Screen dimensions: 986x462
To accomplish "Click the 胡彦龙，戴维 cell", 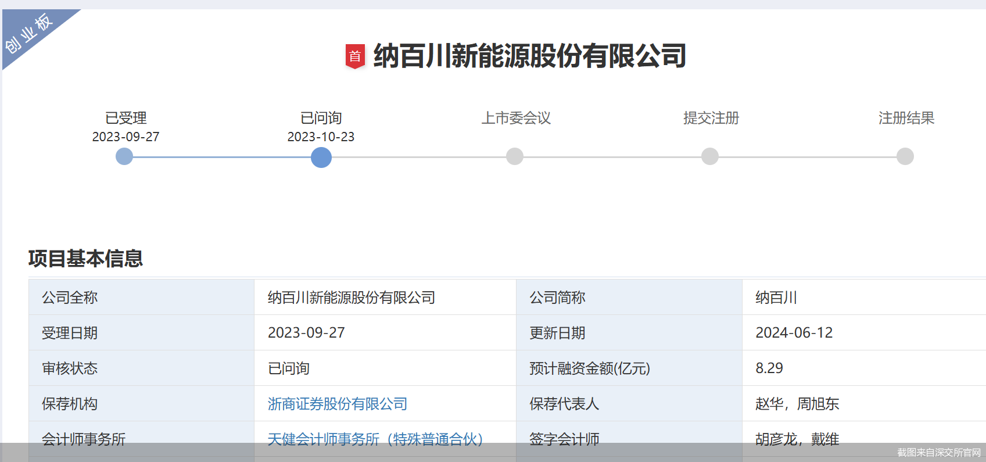I will 864,439.
